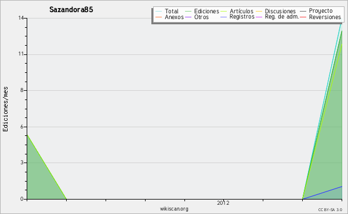Screen dimensions: 348x214
Task: Click the chart title Sazandora85
Action: [71, 10]
